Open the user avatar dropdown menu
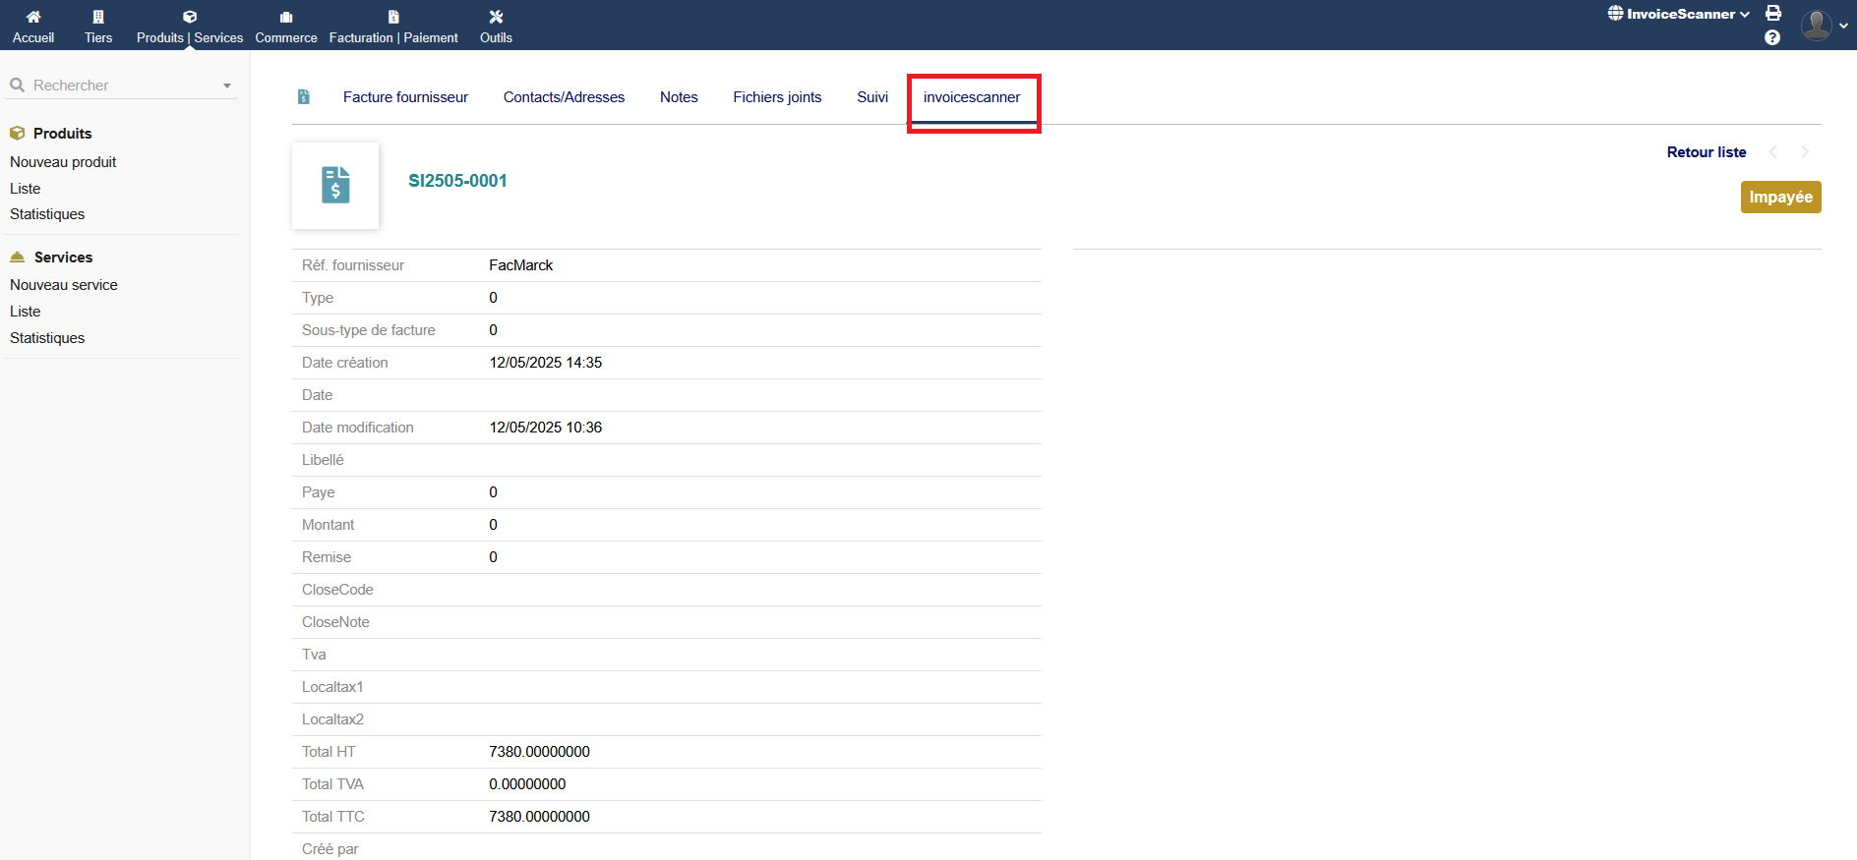This screenshot has height=860, width=1857. [1824, 25]
